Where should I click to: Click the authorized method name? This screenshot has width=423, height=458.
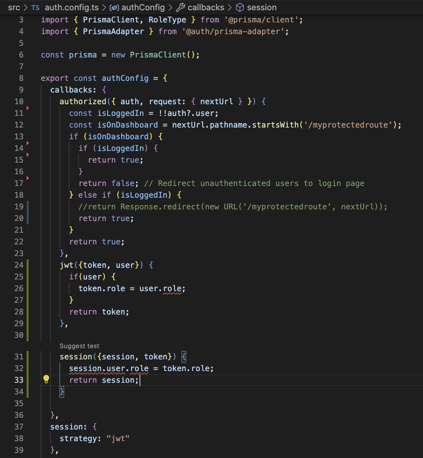click(83, 102)
